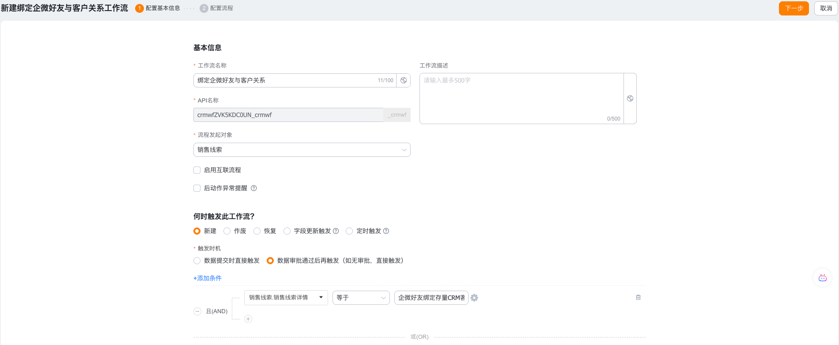Click globe icon beside workflow description box
The width and height of the screenshot is (839, 345).
pyautogui.click(x=630, y=99)
